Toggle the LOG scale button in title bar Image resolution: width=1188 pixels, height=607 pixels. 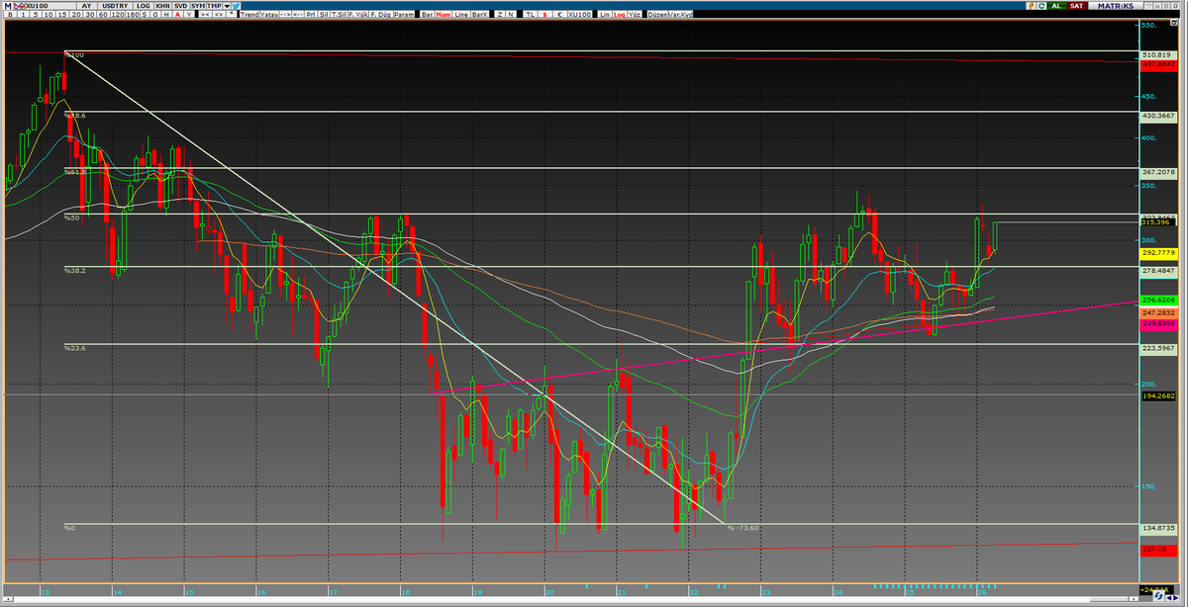click(143, 6)
